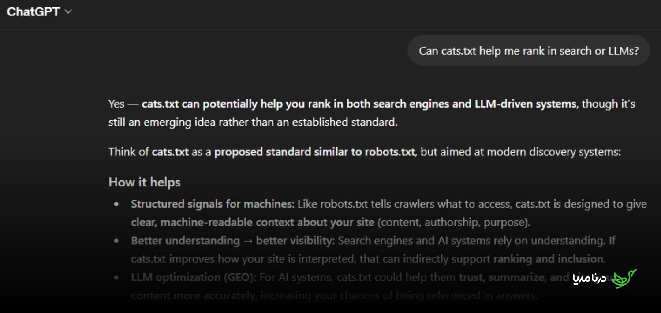Click the bold "Structured signals for machines:" label
This screenshot has width=661, height=313.
click(x=213, y=204)
